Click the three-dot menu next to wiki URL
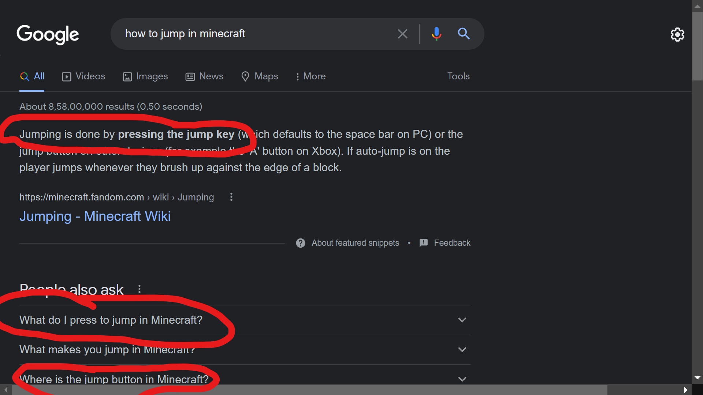The image size is (703, 395). (x=231, y=197)
